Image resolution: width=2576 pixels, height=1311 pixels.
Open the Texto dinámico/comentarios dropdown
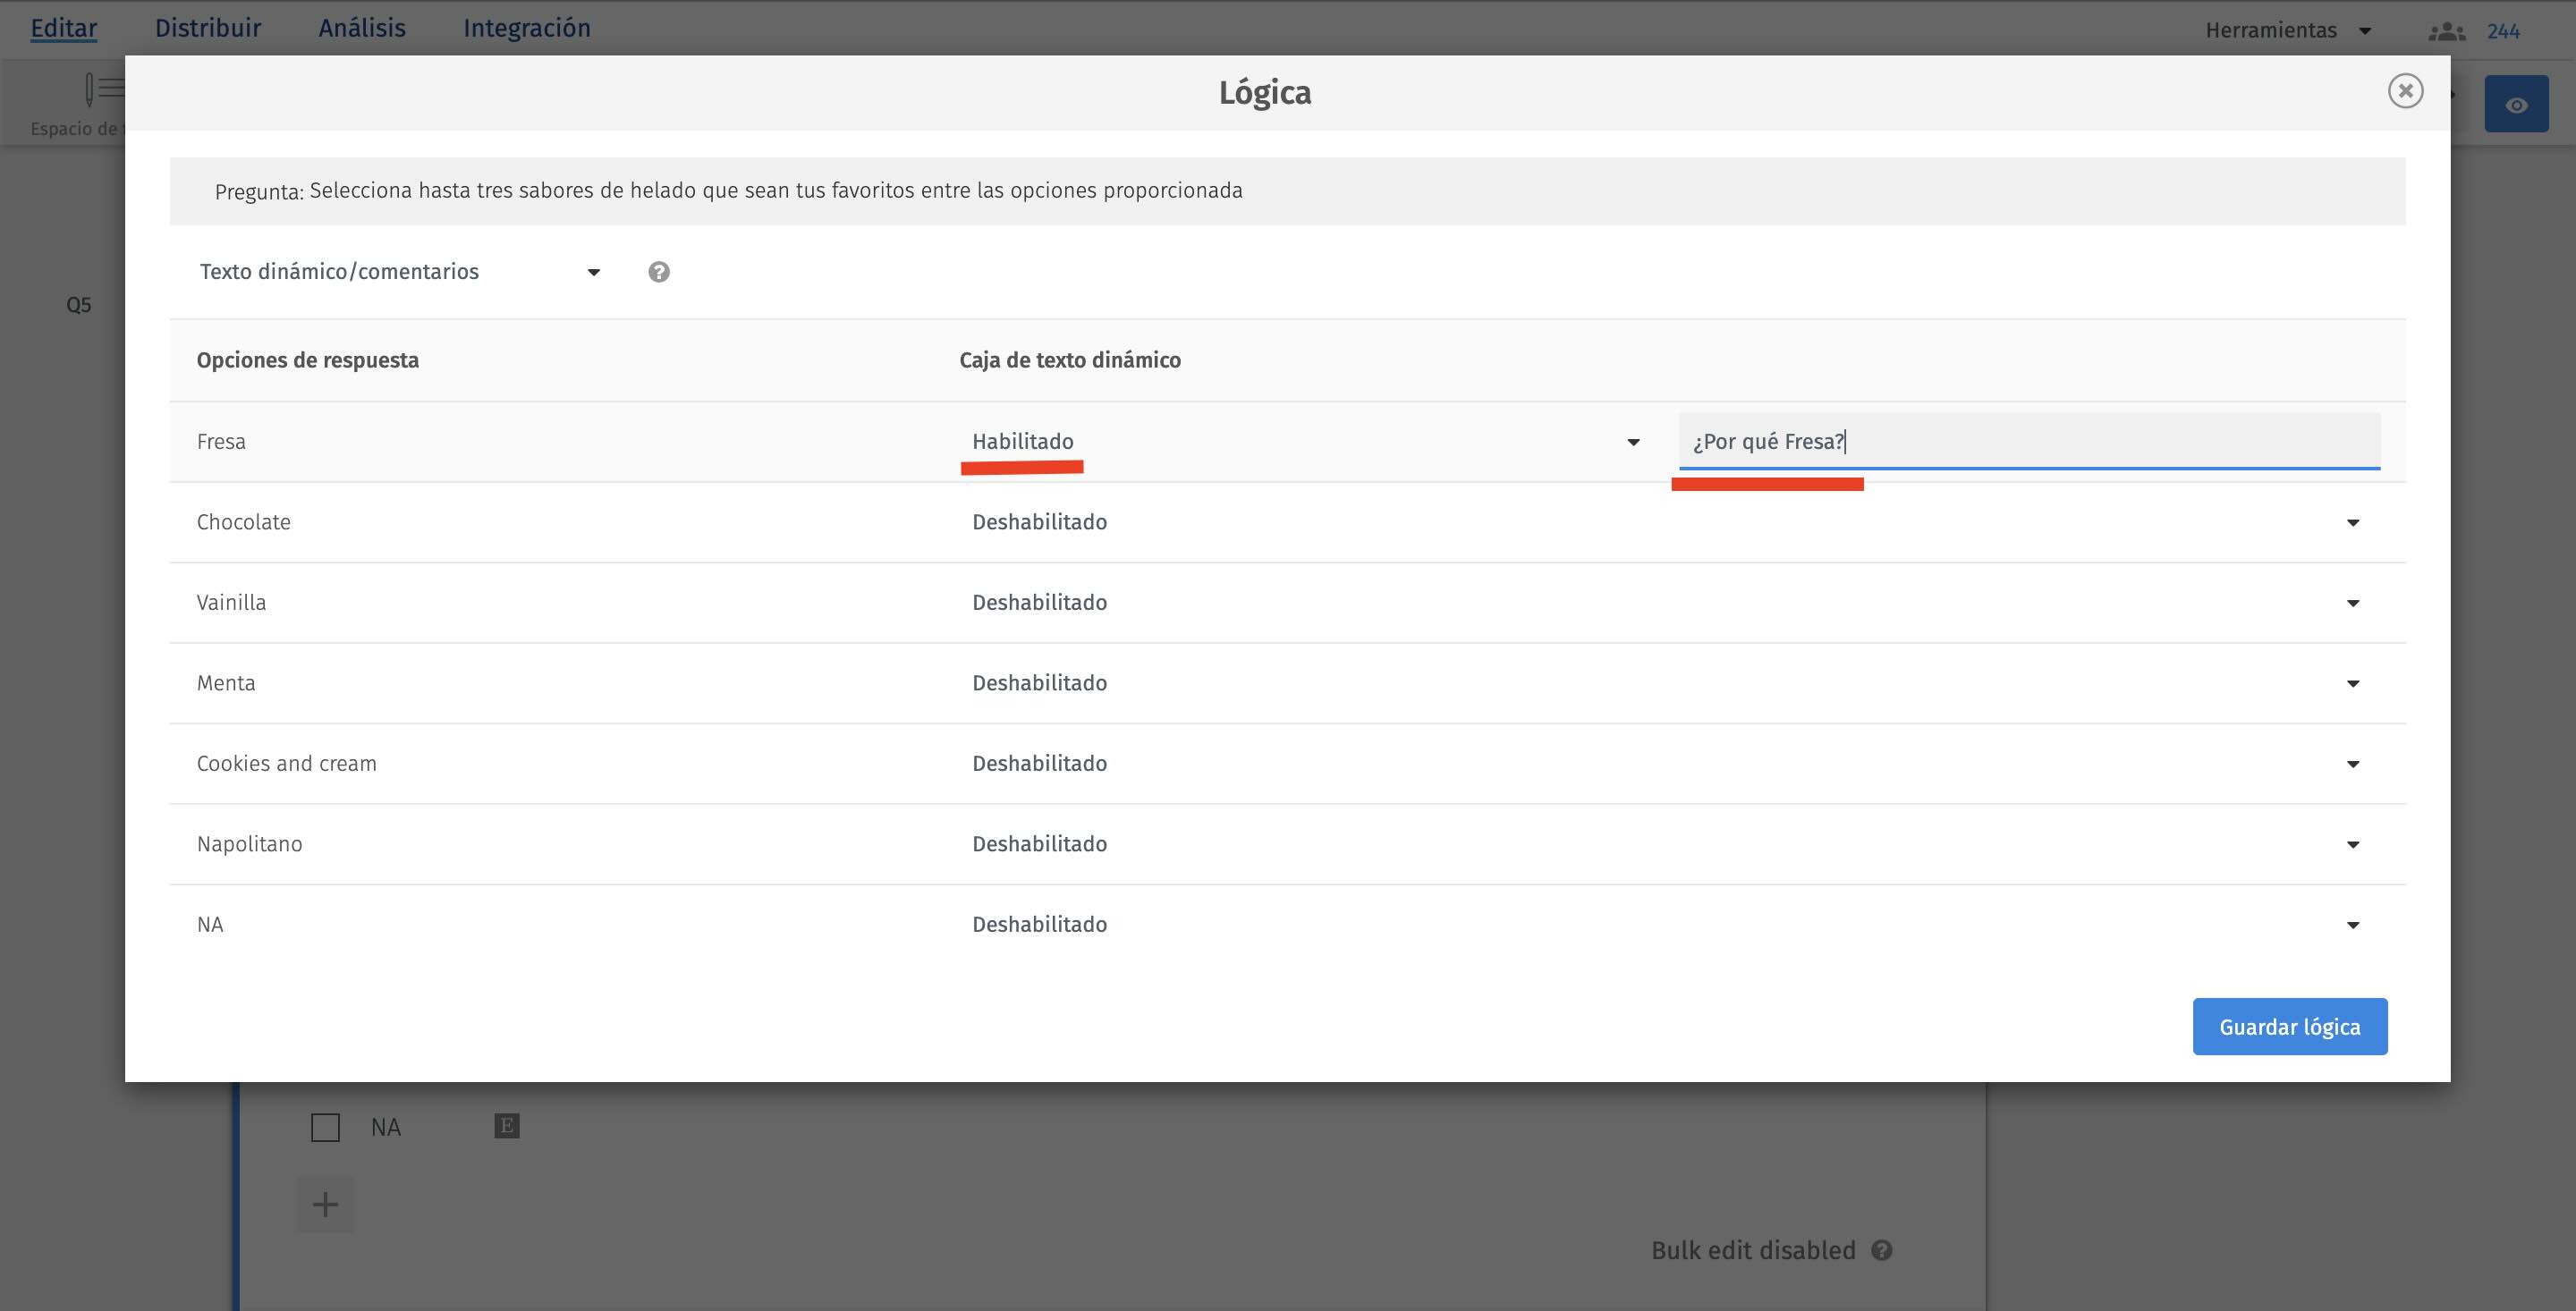400,272
